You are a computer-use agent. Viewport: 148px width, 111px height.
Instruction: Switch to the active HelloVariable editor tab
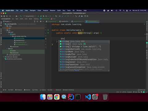pos(92,21)
